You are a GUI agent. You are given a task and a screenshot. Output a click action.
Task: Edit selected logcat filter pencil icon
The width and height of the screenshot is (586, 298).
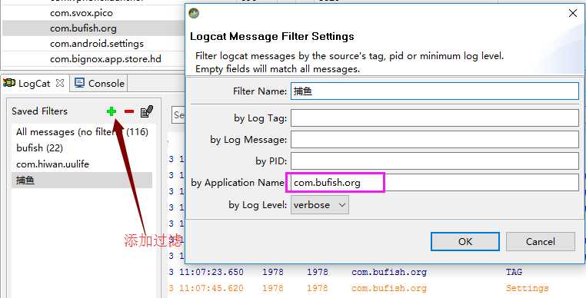pos(146,111)
